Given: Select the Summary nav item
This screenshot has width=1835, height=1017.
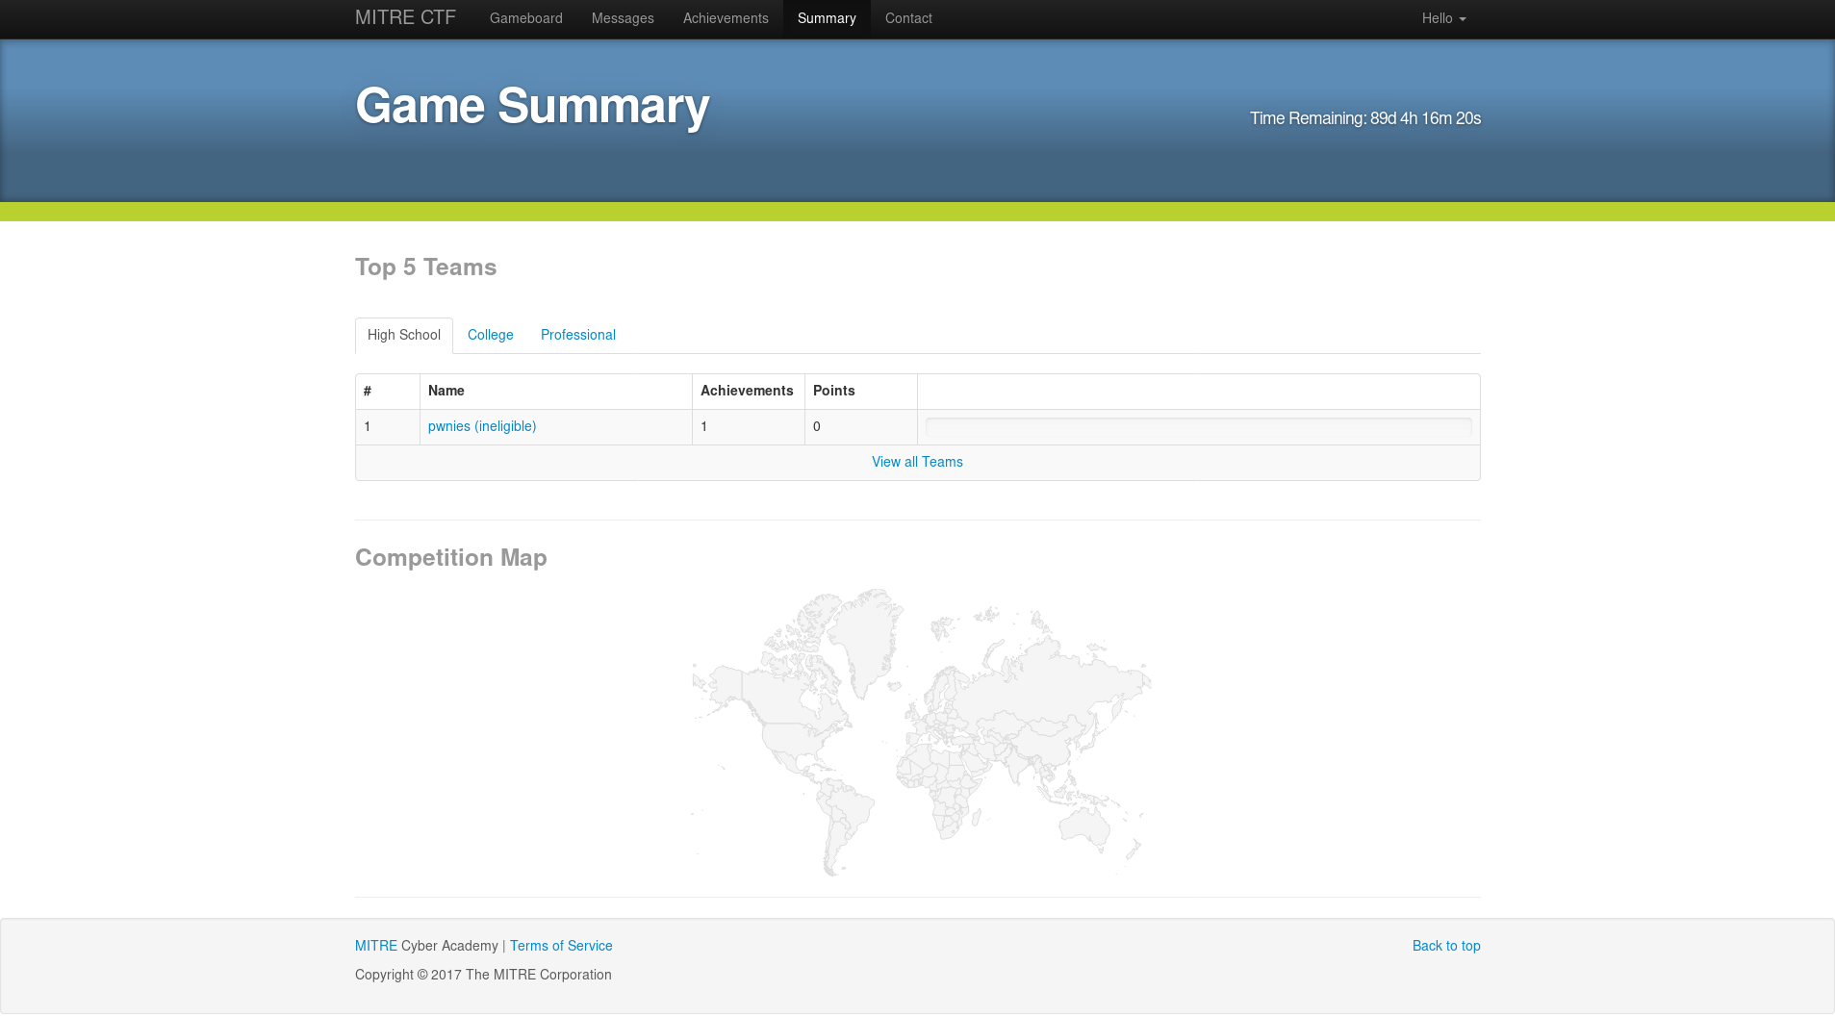Looking at the screenshot, I should (x=827, y=18).
